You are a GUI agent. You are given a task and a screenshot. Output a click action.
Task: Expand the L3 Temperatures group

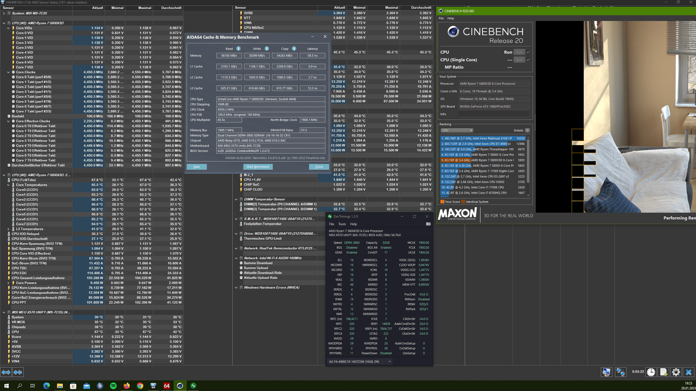click(8, 229)
